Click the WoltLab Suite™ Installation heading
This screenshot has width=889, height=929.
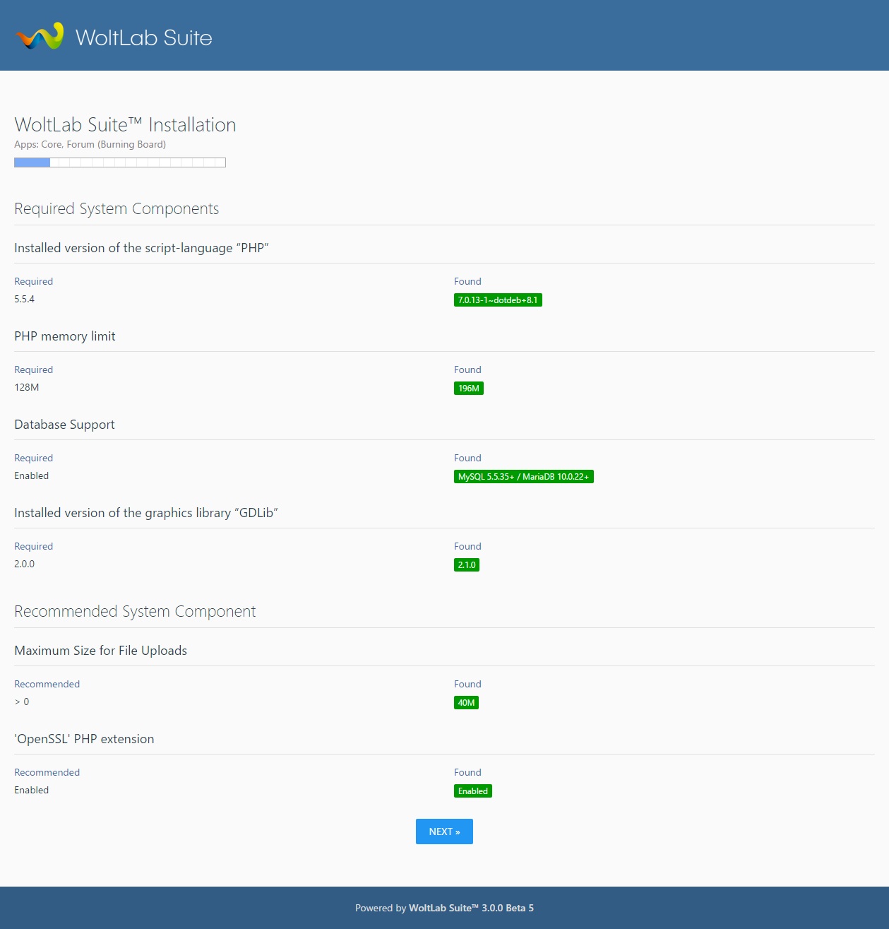(125, 125)
